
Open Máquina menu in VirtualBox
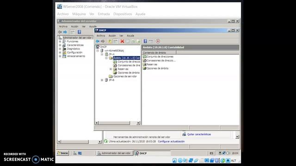(x=79, y=14)
